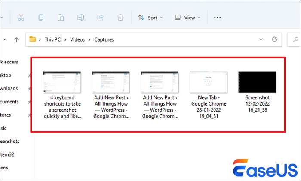The height and width of the screenshot is (181, 301).
Task: Open the See more ellipsis menu
Action: click(x=218, y=18)
